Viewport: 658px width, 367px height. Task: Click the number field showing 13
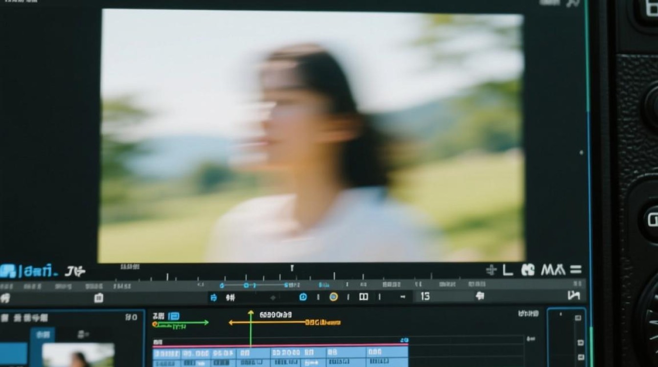tap(424, 296)
